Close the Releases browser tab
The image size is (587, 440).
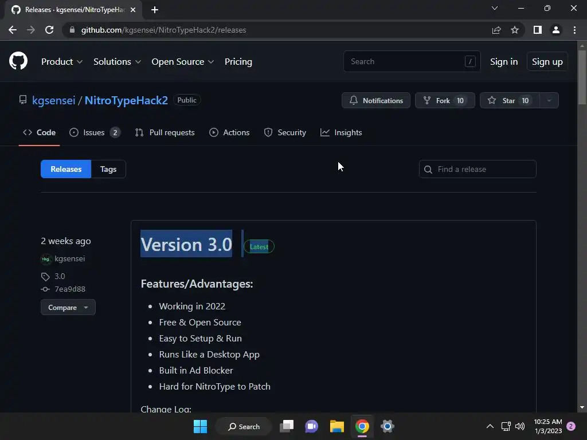[x=133, y=10]
